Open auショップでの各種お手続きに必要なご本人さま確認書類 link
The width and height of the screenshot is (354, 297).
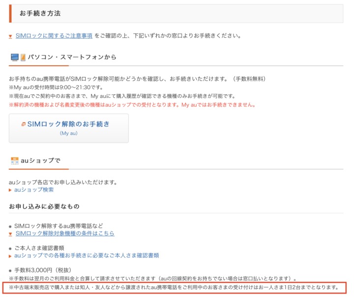(x=86, y=255)
